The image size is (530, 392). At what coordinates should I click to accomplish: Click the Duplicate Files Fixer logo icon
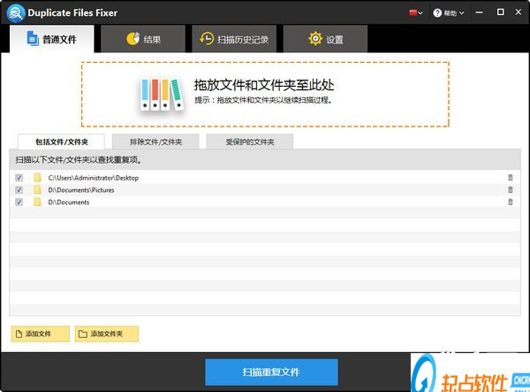pos(16,13)
